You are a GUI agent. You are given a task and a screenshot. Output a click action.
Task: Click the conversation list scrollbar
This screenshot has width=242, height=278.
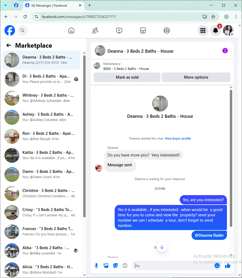pos(84,136)
